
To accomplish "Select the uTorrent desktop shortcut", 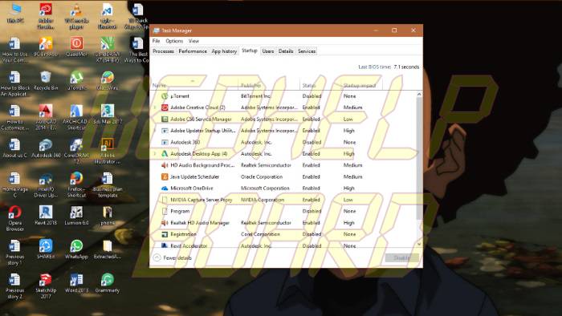I will click(x=76, y=80).
